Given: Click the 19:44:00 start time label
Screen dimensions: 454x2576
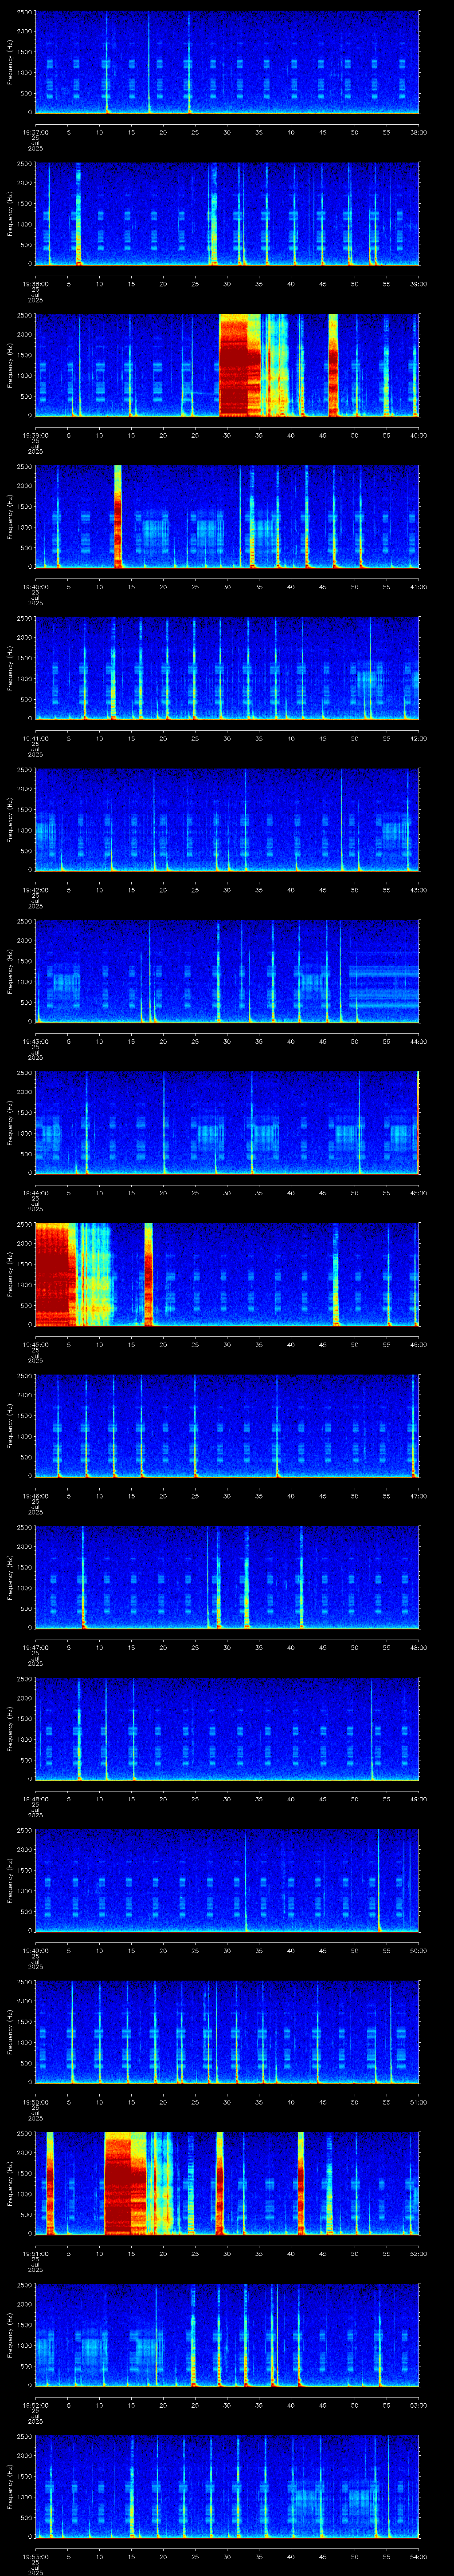Looking at the screenshot, I should pos(35,1192).
